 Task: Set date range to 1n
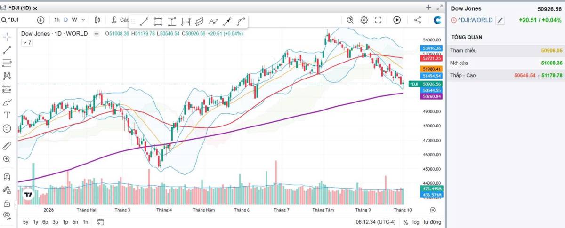coord(85,222)
